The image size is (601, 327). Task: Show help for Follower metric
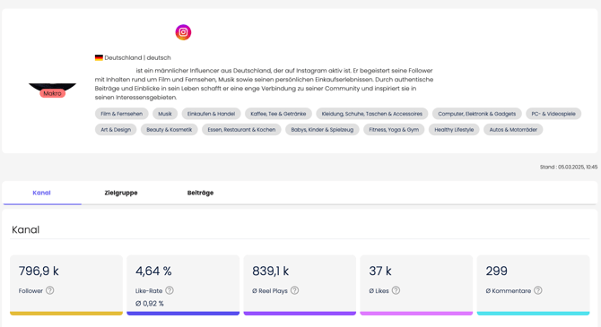pyautogui.click(x=50, y=290)
